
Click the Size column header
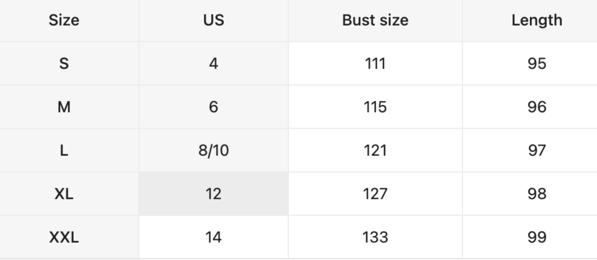coord(64,21)
